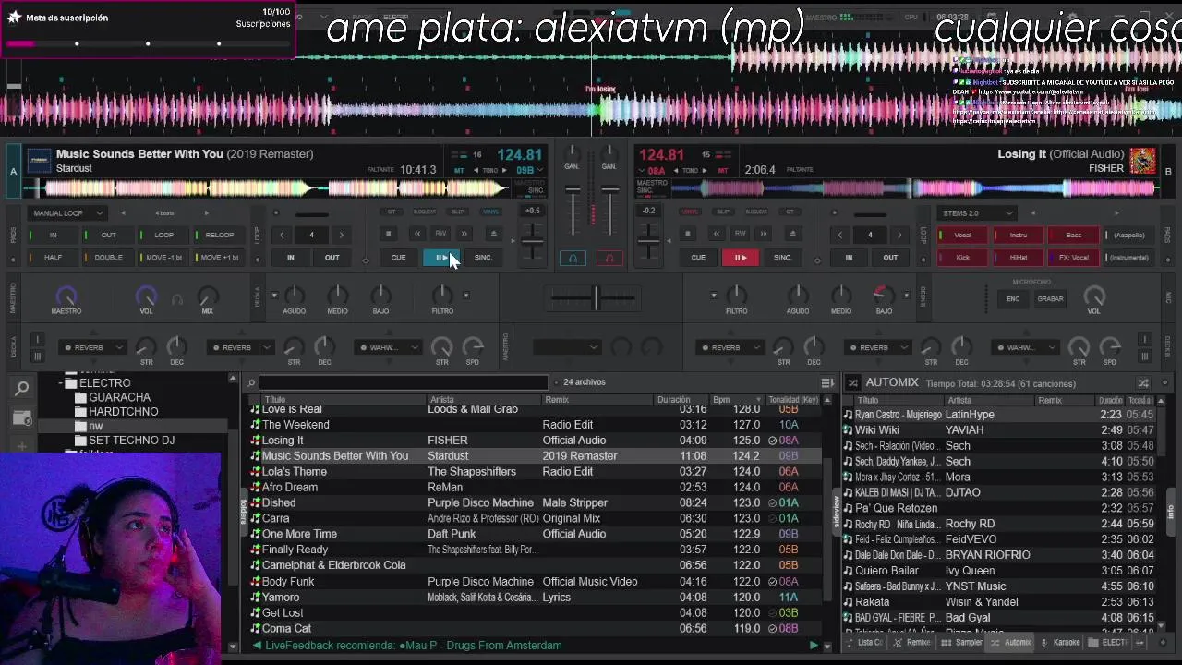Halve loop length on deck A
Viewport: 1182px width, 665px height.
coord(282,235)
